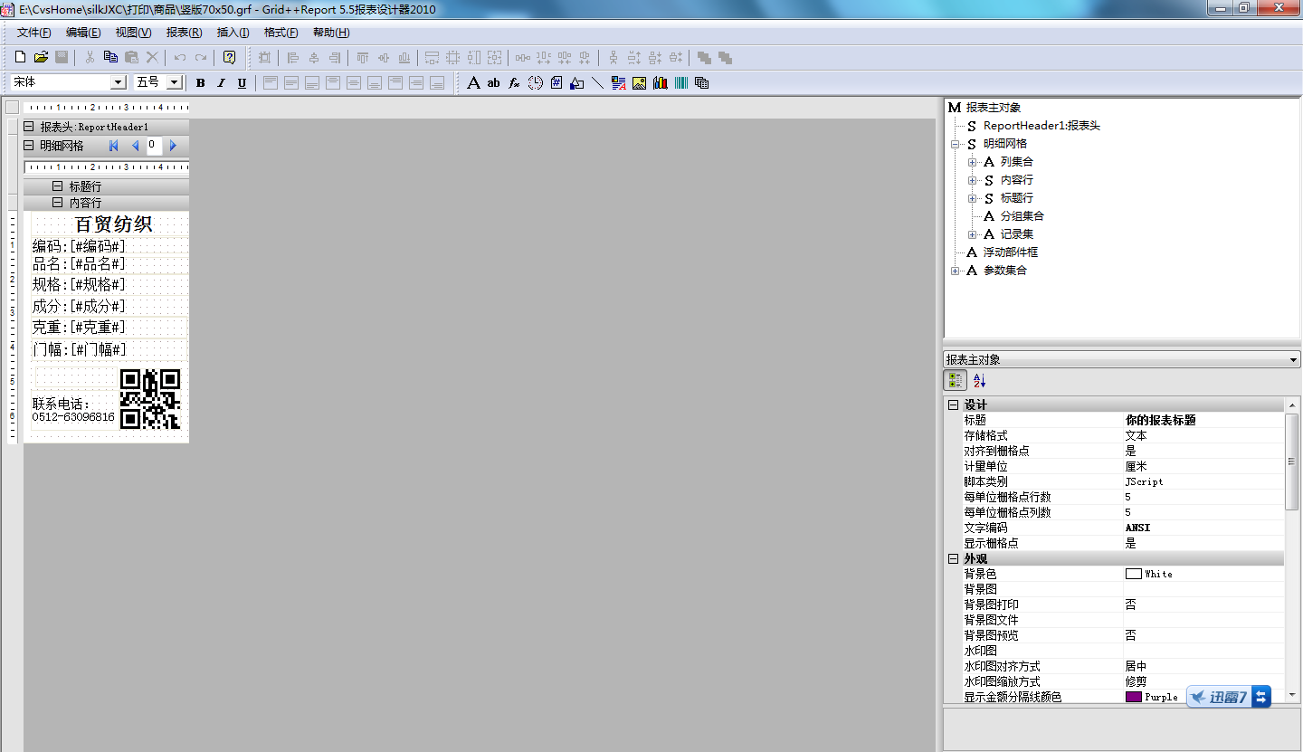1303x752 pixels.
Task: Click the Xunlei 7 floating widget
Action: point(1229,697)
